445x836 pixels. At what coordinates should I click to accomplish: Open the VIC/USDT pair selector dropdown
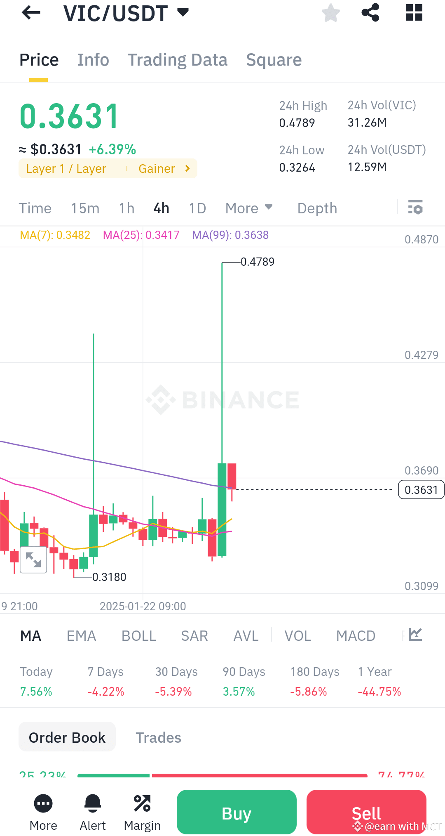click(x=183, y=13)
